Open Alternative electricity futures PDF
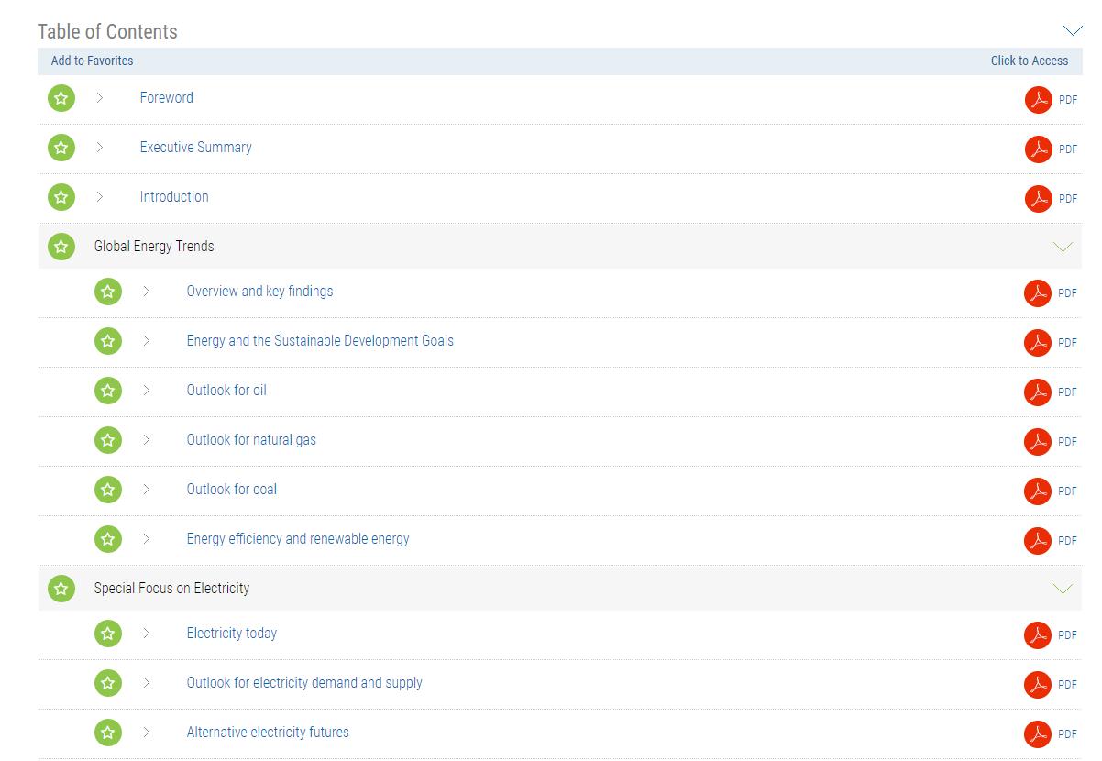 [x=1037, y=733]
